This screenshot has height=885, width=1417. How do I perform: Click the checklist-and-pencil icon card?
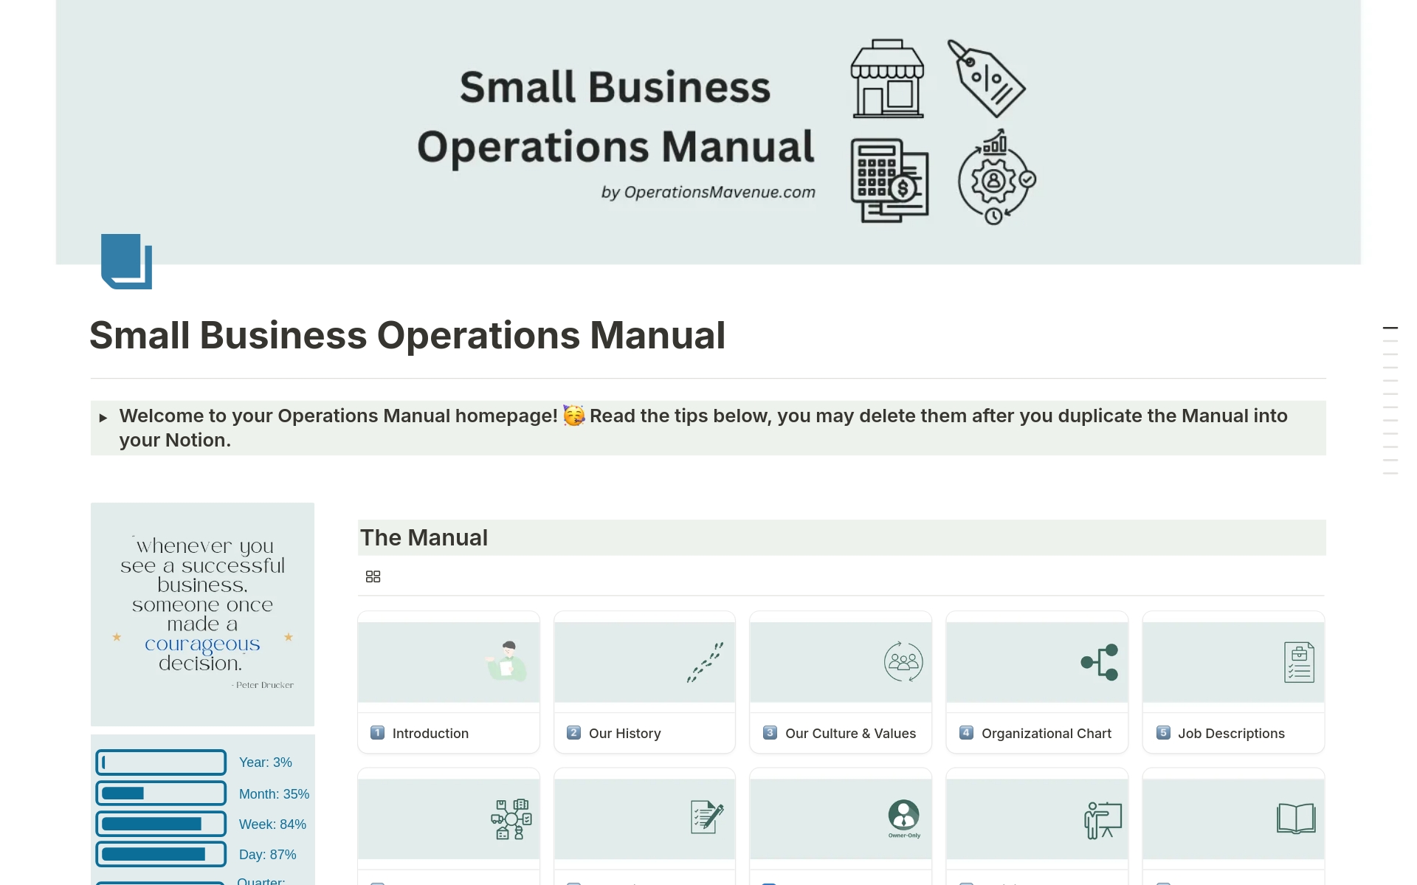[x=705, y=816]
